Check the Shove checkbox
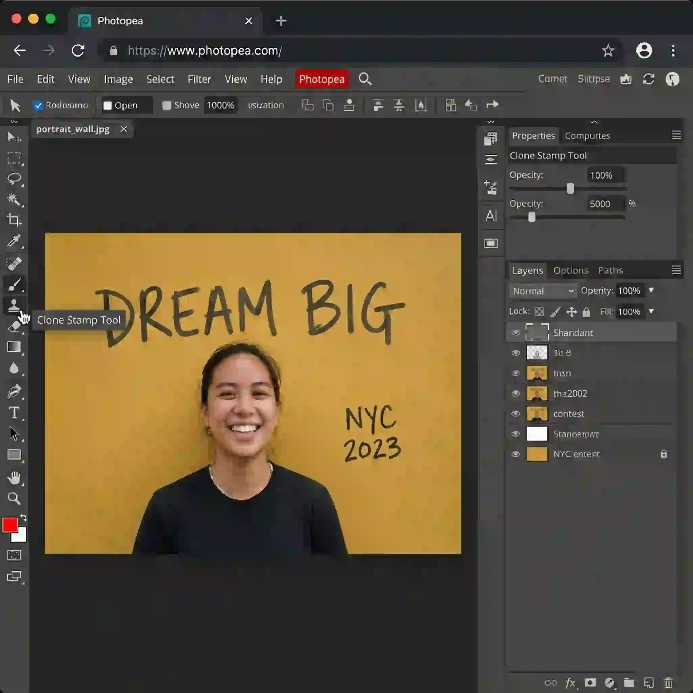Viewport: 693px width, 693px height. pyautogui.click(x=166, y=106)
